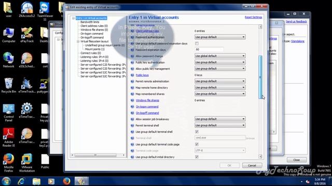Open the Allow session job breakaway dropdown
This screenshot has width=332, height=186.
pos(220,119)
